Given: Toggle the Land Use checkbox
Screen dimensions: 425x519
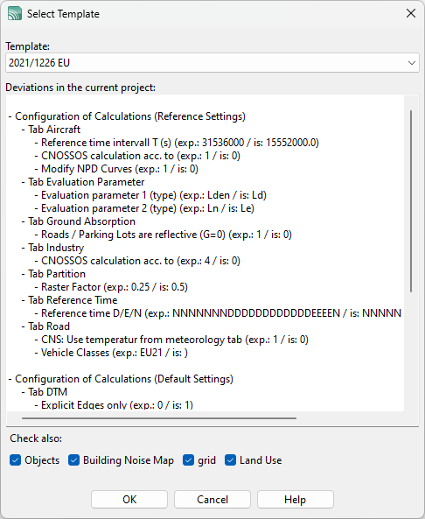Looking at the screenshot, I should 231,460.
